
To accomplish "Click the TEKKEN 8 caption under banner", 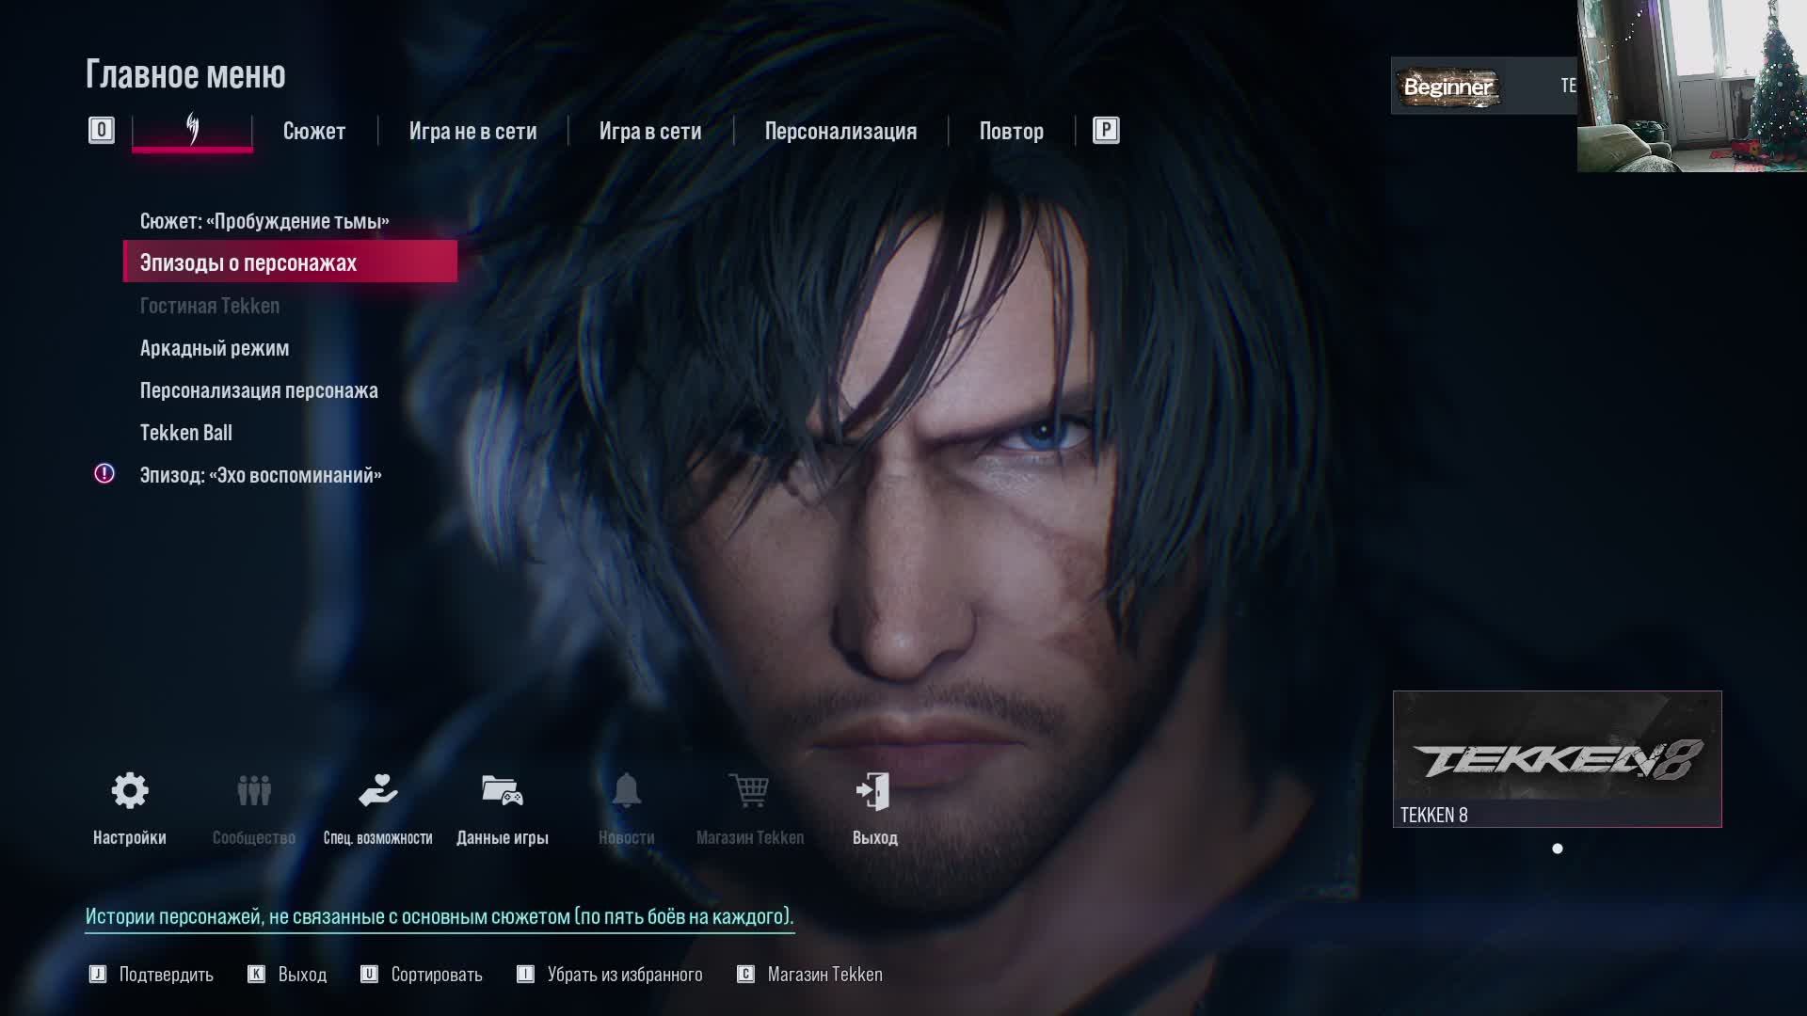I will [x=1434, y=815].
